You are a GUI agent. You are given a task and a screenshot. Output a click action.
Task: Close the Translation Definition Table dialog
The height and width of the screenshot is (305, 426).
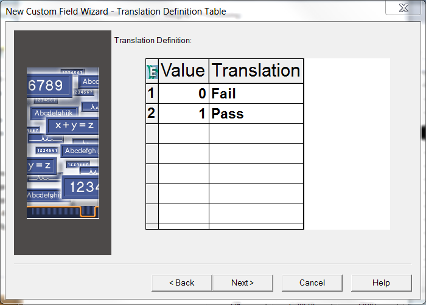[403, 8]
